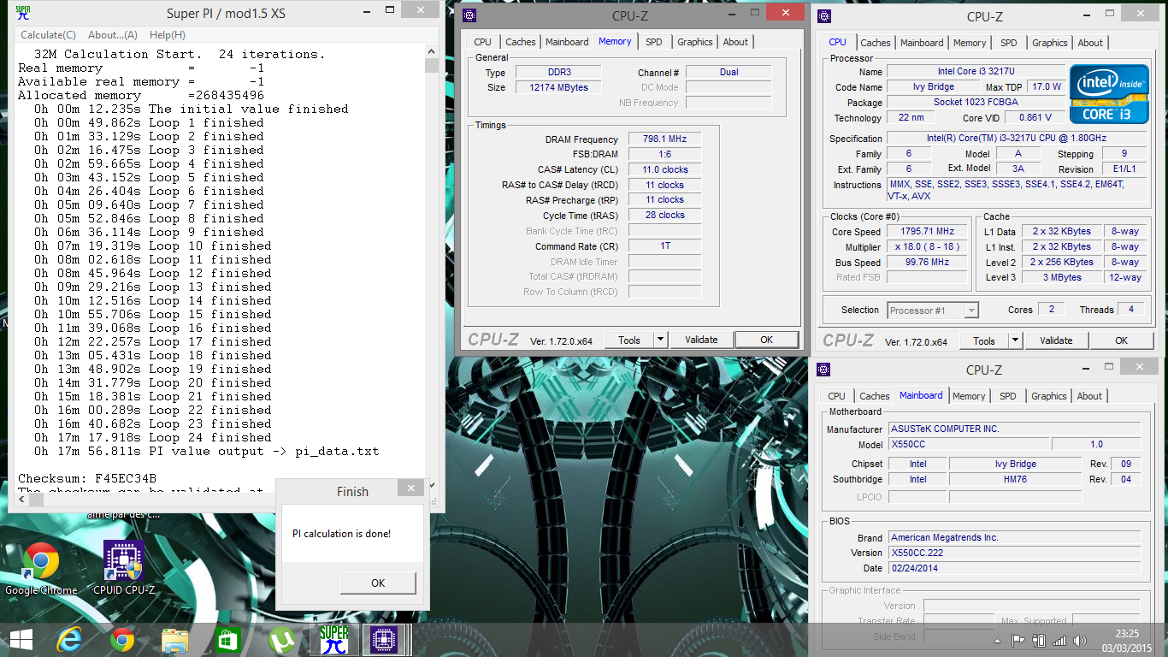Click the CPU-Z icon in the Mainboard window title bar
The image size is (1168, 657).
823,370
